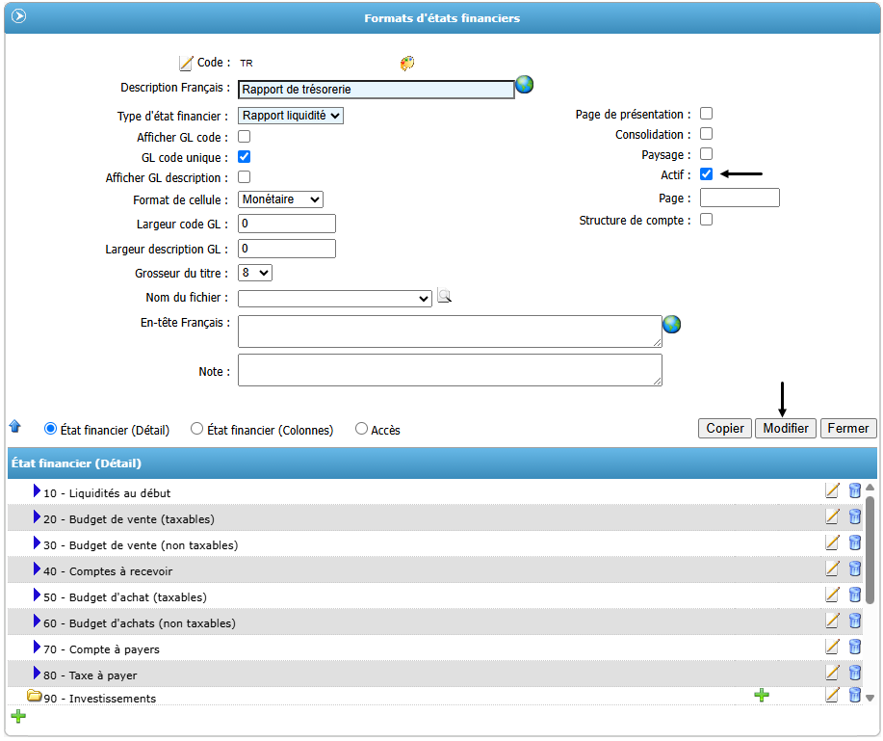Click the circled arrow icon in title bar
The width and height of the screenshot is (883, 741).
tap(18, 16)
